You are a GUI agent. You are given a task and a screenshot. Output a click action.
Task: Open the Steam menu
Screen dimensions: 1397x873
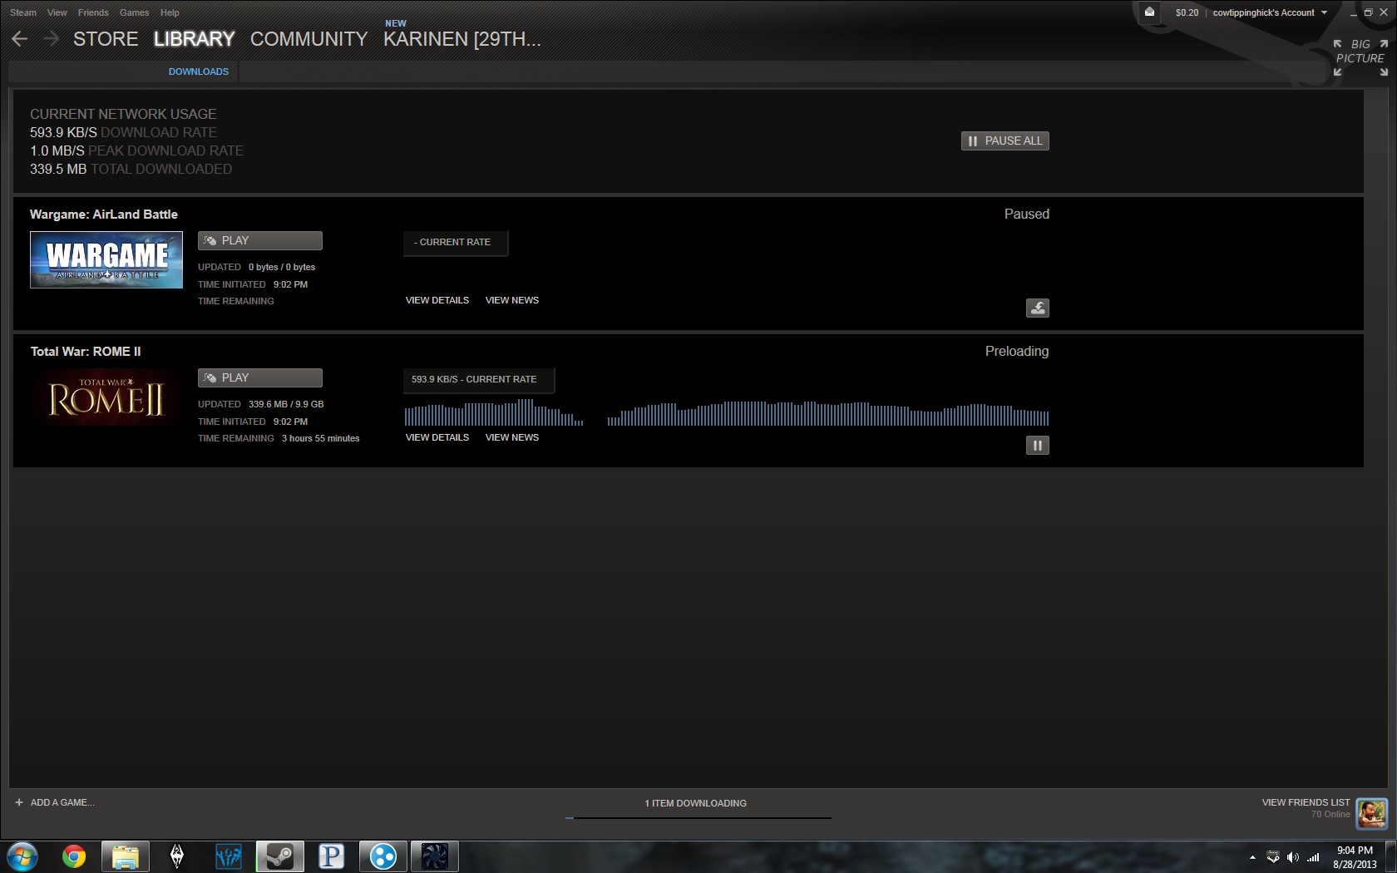point(23,12)
